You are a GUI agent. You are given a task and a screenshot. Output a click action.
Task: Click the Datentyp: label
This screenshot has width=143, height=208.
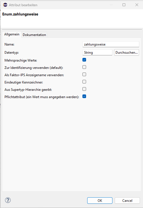(x=12, y=53)
